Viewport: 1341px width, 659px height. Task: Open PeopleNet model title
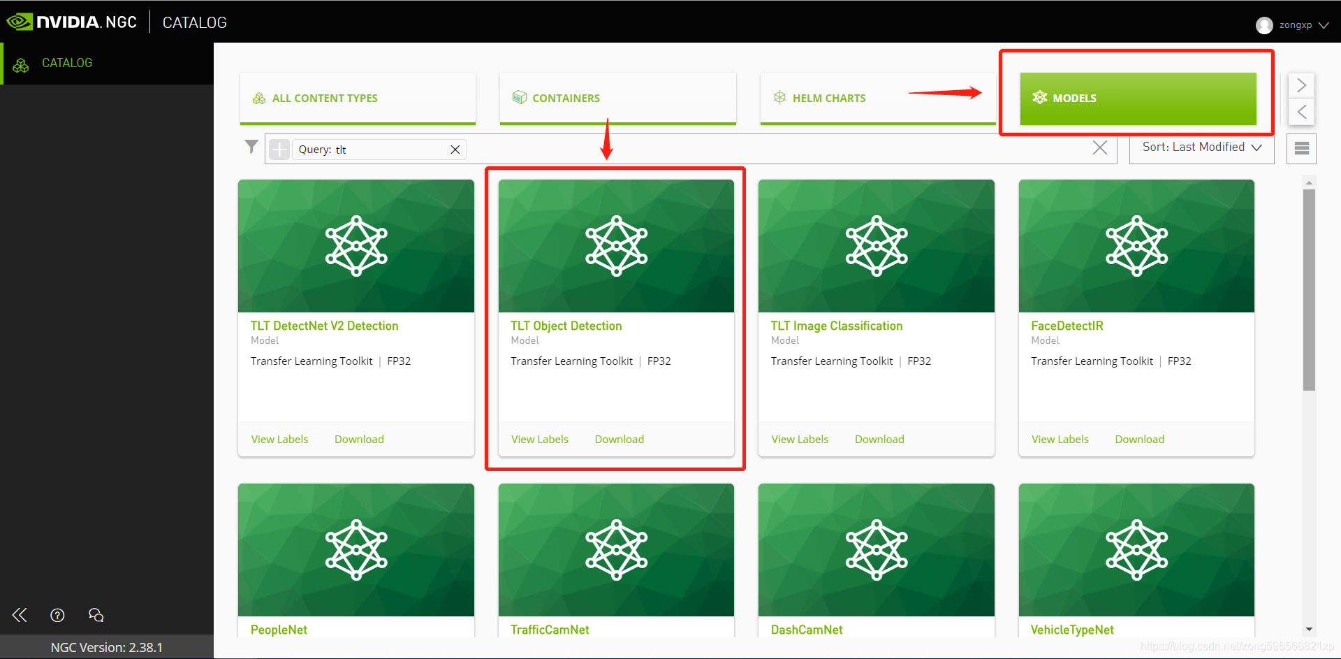coord(279,630)
